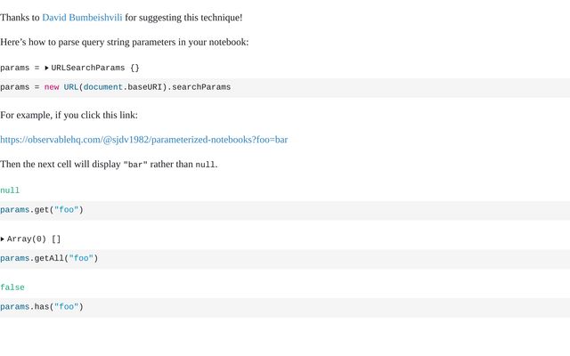Screen dimensions: 570x356
Task: Click the 'URLSearchParams {}' output text
Action: (95, 68)
